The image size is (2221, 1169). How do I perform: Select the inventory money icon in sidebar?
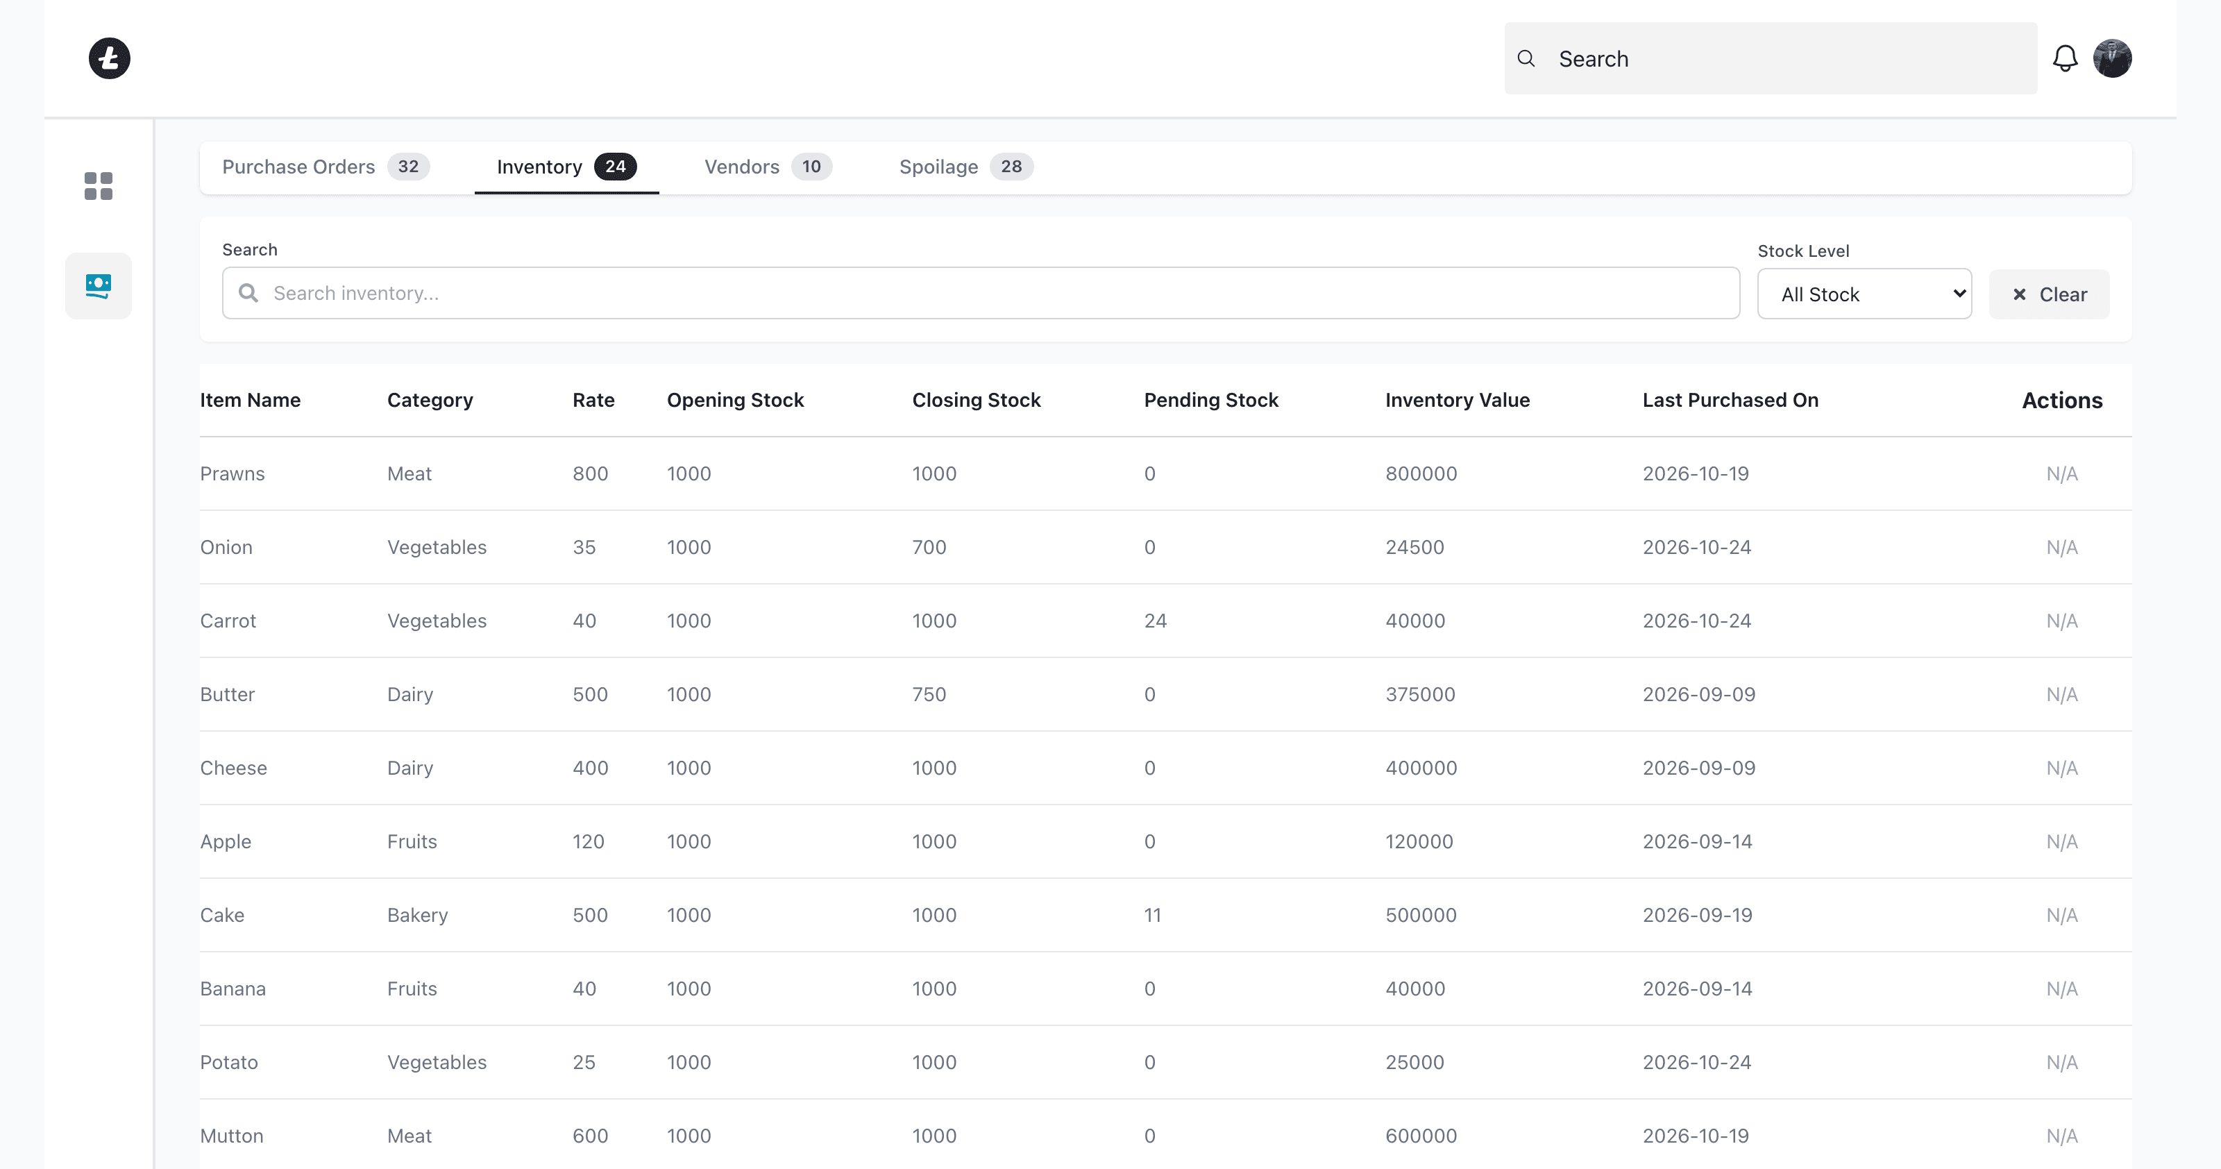tap(99, 286)
